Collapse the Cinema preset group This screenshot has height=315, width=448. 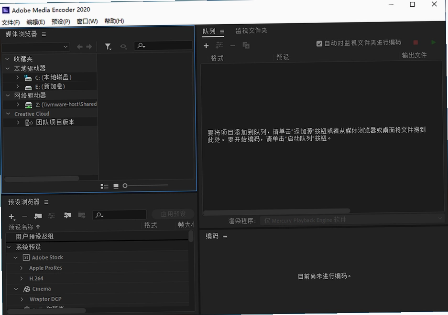[16, 289]
